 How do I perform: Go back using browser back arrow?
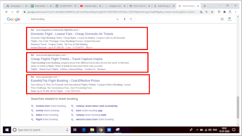(7, 12)
